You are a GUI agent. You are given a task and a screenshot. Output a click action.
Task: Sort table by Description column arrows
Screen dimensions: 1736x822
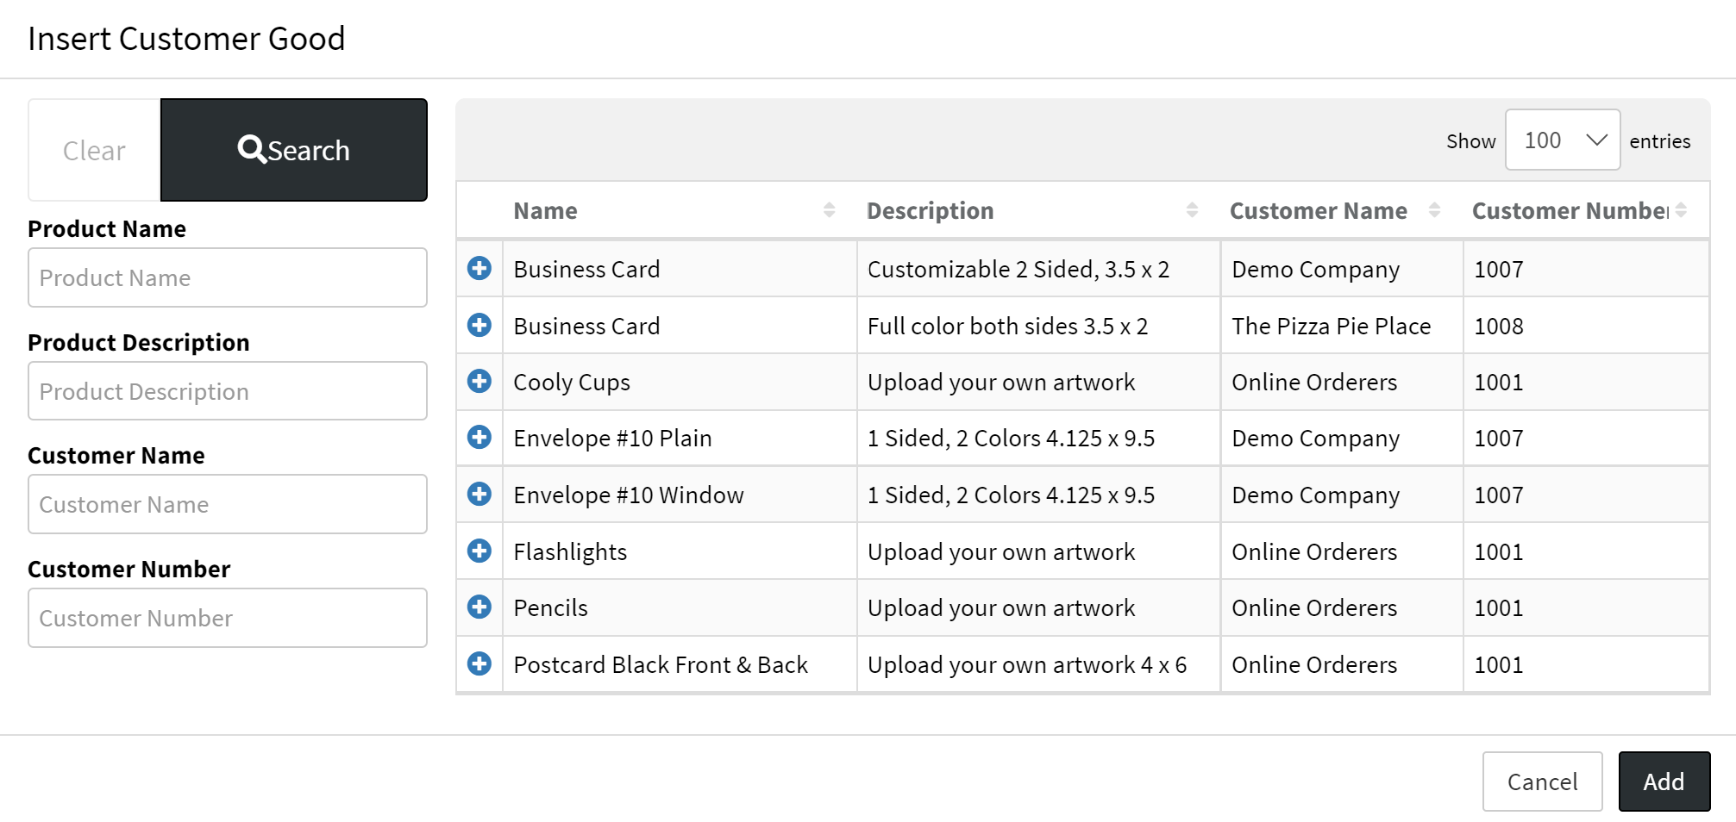point(1192,209)
